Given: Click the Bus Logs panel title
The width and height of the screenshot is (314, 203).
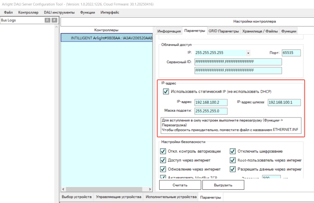Looking at the screenshot, I should (x=8, y=20).
